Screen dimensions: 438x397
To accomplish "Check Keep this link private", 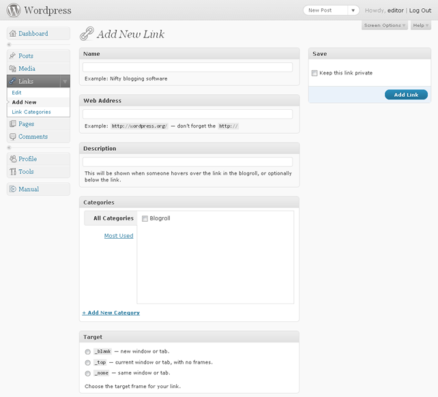I will click(x=315, y=73).
